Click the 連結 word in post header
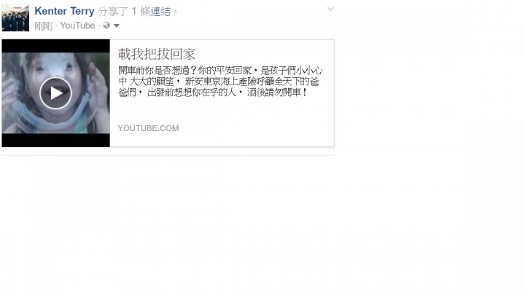 click(x=160, y=12)
